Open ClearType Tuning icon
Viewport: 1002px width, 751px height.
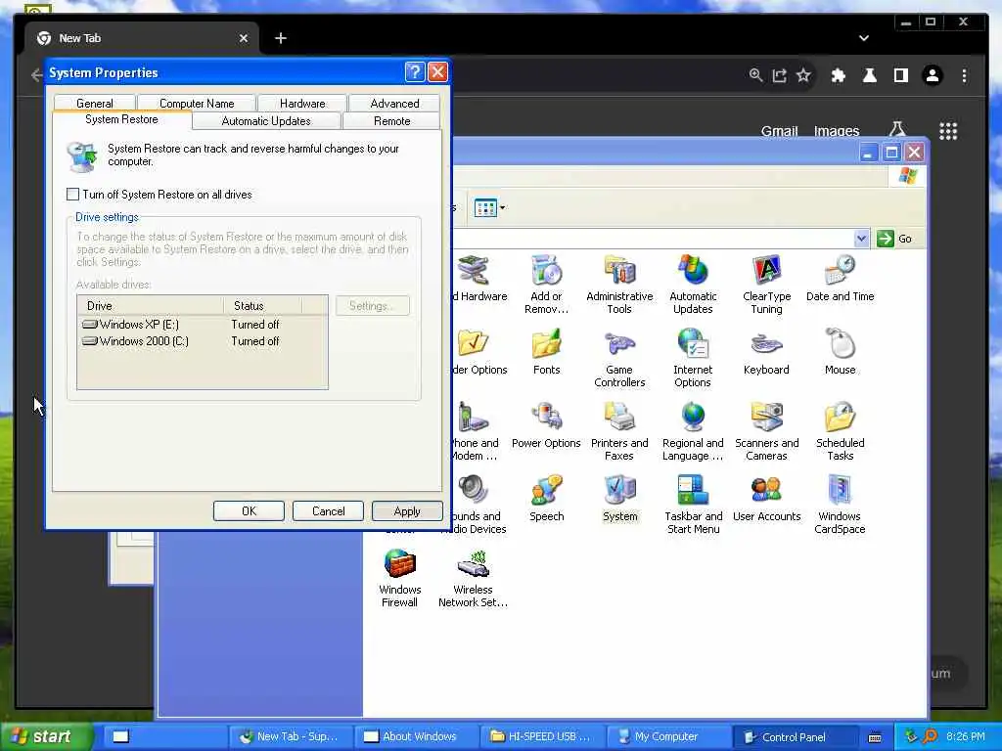tap(766, 285)
